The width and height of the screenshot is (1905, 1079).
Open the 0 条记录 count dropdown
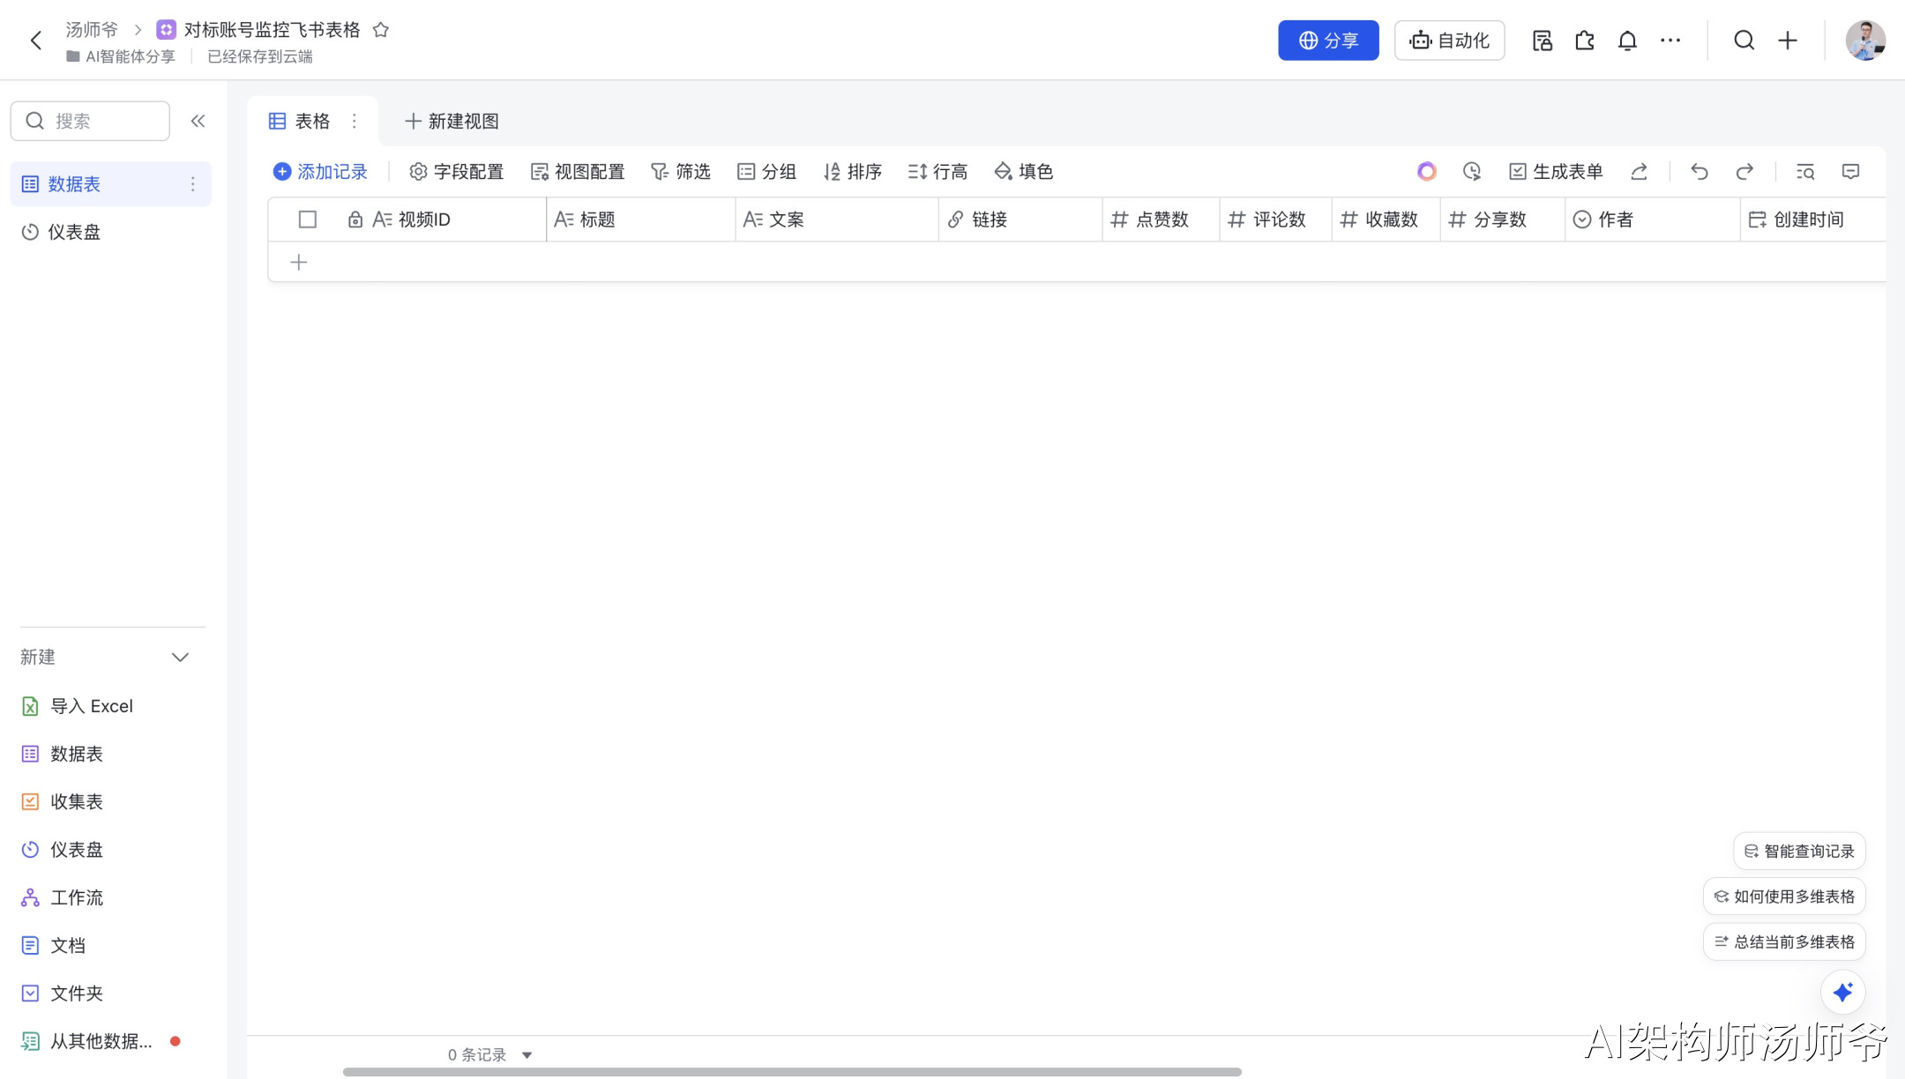pyautogui.click(x=527, y=1054)
